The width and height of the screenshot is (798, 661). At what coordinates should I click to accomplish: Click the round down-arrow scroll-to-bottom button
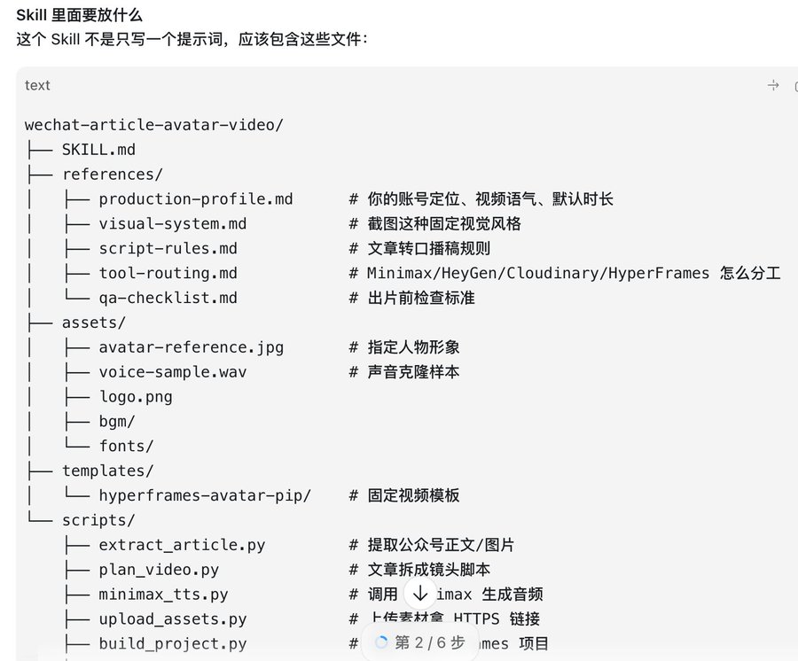click(x=420, y=594)
